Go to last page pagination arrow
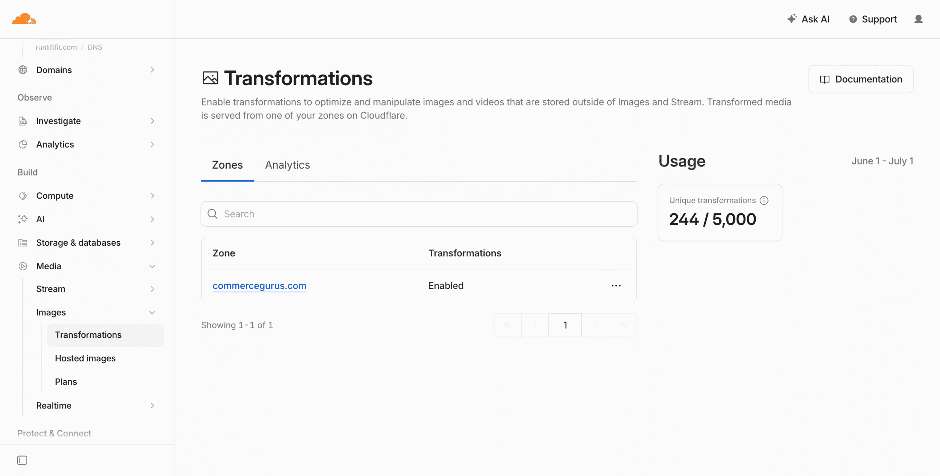Screen dimensions: 940x476 [623, 325]
